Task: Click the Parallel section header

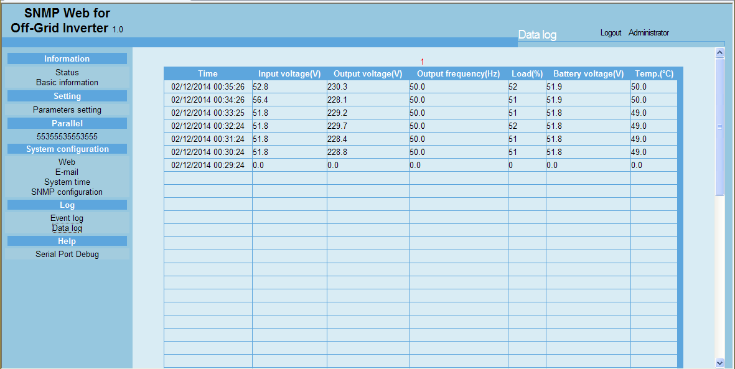Action: coord(67,123)
